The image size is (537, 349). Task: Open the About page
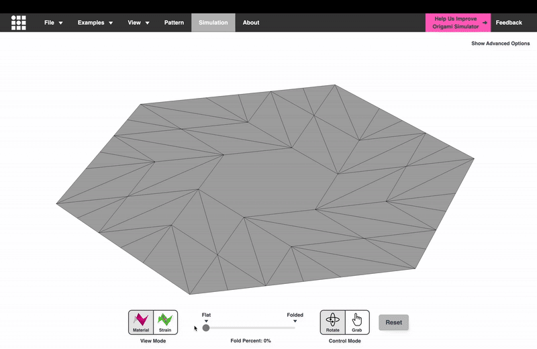pos(251,23)
